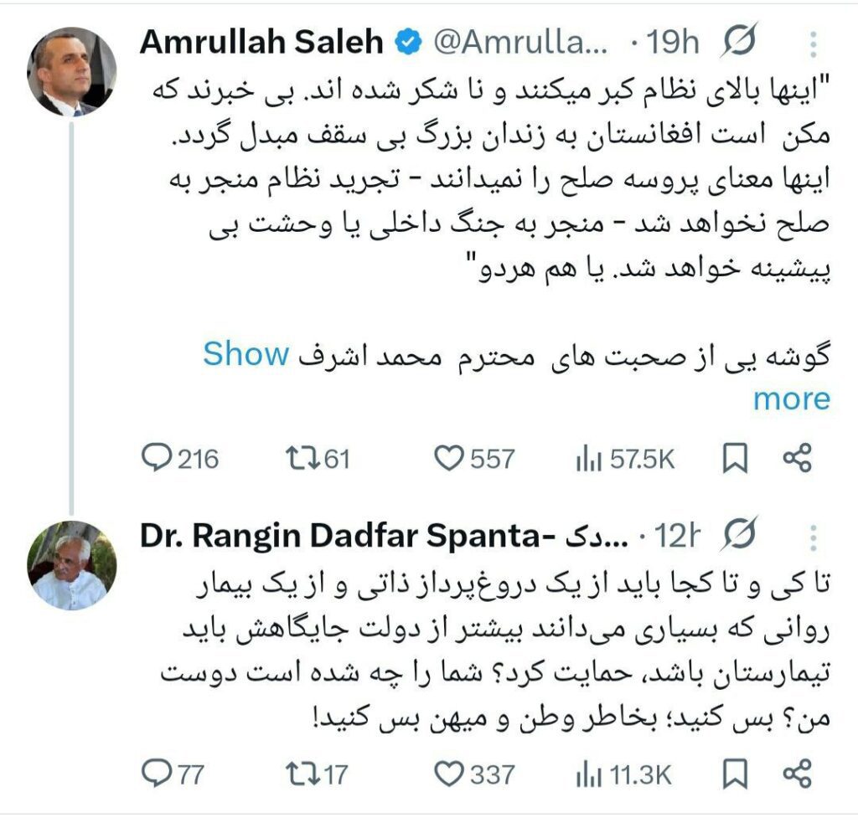Open Amrullah Saleh's profile picture

click(73, 71)
